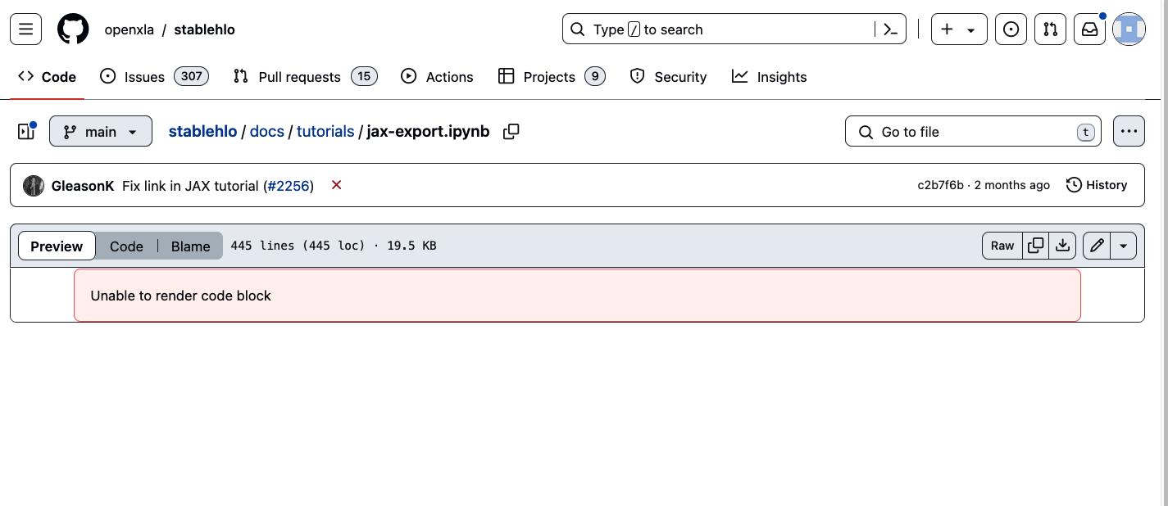Expand the file tree side panel
Viewport: 1168px width, 506px height.
pyautogui.click(x=26, y=131)
